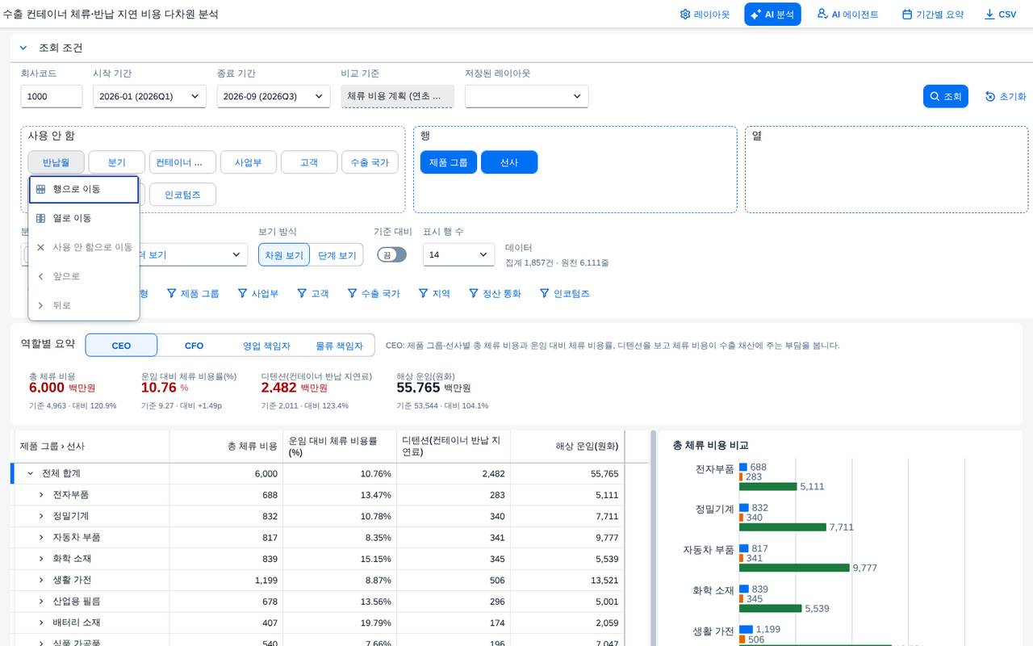Click the 총 체류 비용 column header
The width and height of the screenshot is (1033, 646).
coord(226,447)
